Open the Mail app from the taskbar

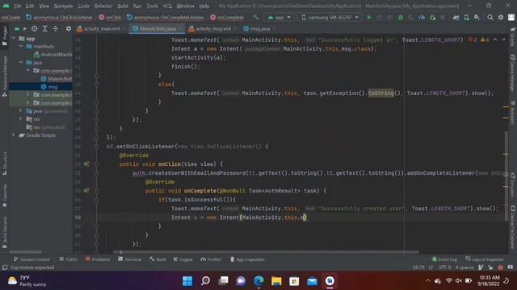(312, 281)
